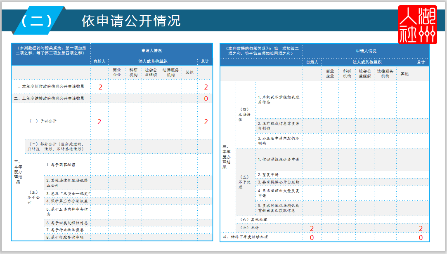The height and width of the screenshot is (254, 447).
Task: Click the 勾稽关系 note in the left table header
Action: point(51,50)
